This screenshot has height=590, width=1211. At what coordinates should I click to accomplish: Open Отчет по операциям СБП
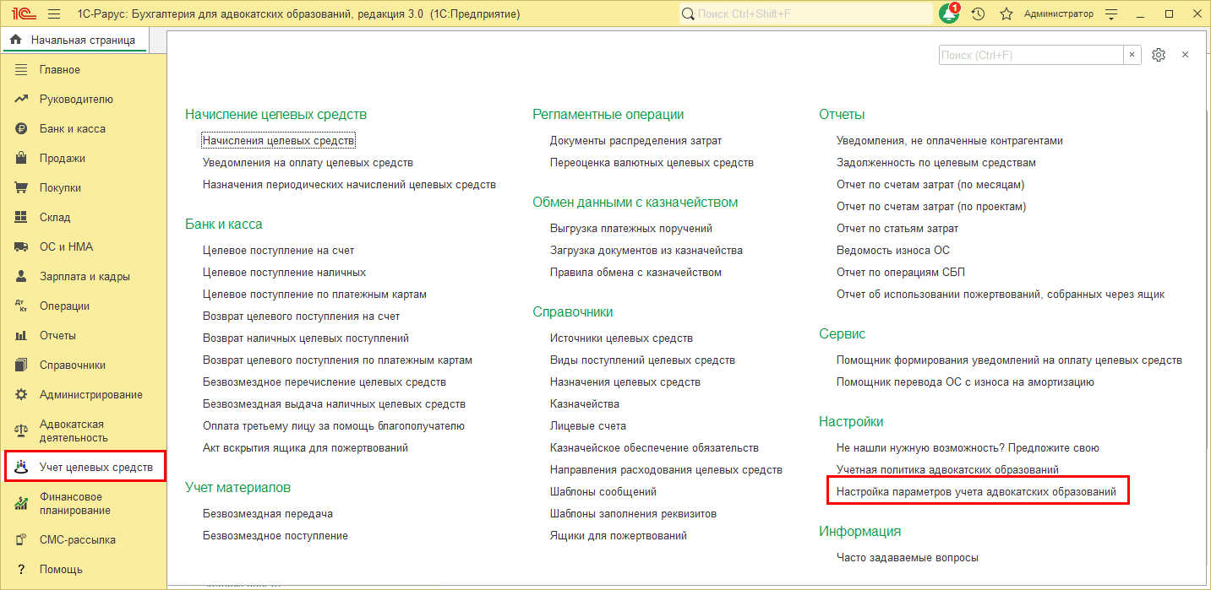[x=900, y=273]
